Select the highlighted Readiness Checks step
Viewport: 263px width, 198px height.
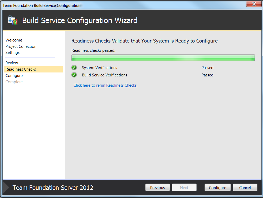click(x=33, y=69)
